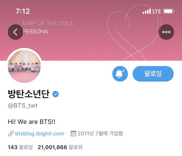Tap the calendar icon by join date
This screenshot has width=182, height=156.
click(x=73, y=134)
